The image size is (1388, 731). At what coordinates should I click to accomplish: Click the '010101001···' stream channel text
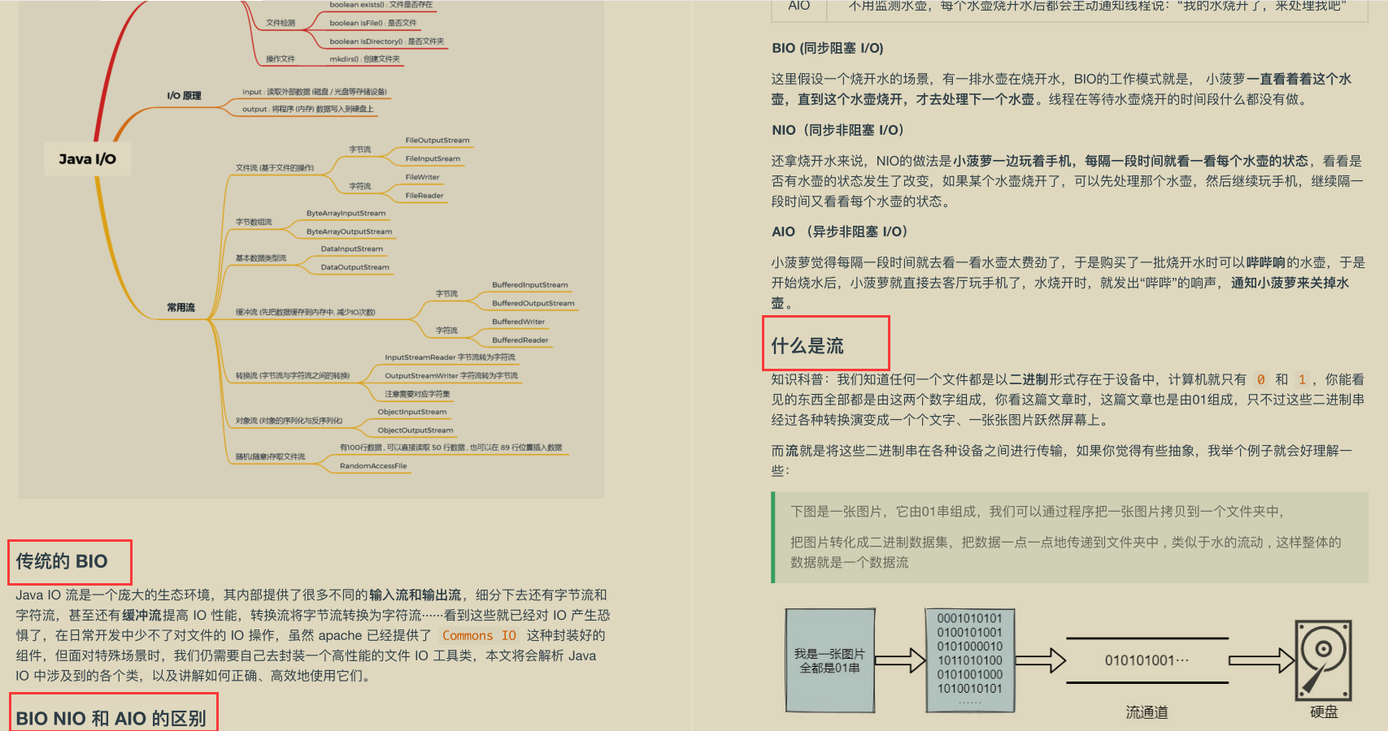tap(1147, 660)
